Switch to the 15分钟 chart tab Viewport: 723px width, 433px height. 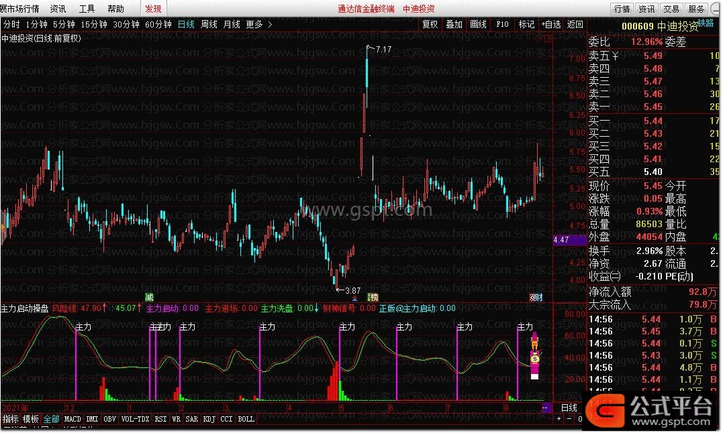tap(93, 24)
